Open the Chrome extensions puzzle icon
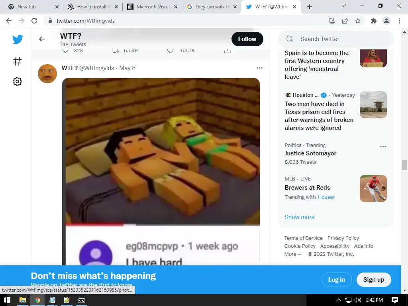Viewport: 408px width, 306px height. [x=374, y=21]
